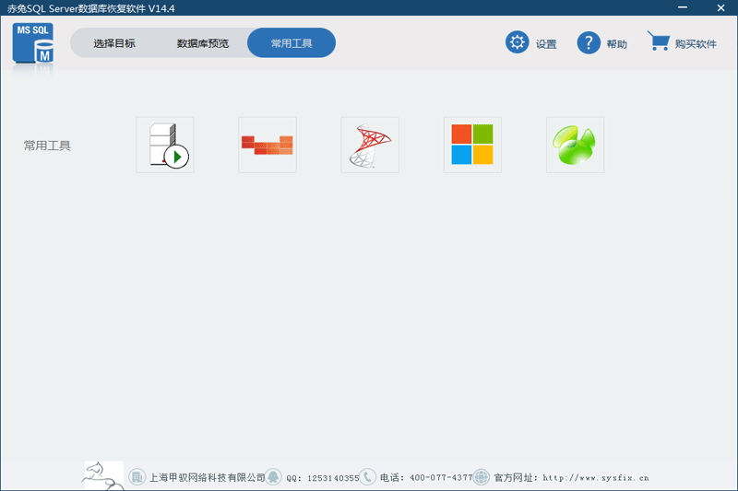Image resolution: width=738 pixels, height=491 pixels.
Task: Click the blue question mark help icon
Action: pyautogui.click(x=589, y=43)
